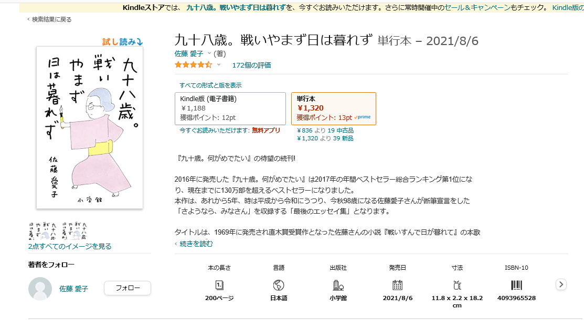Open the main book cover image
Image resolution: width=584 pixels, height=320 pixels.
(x=90, y=127)
